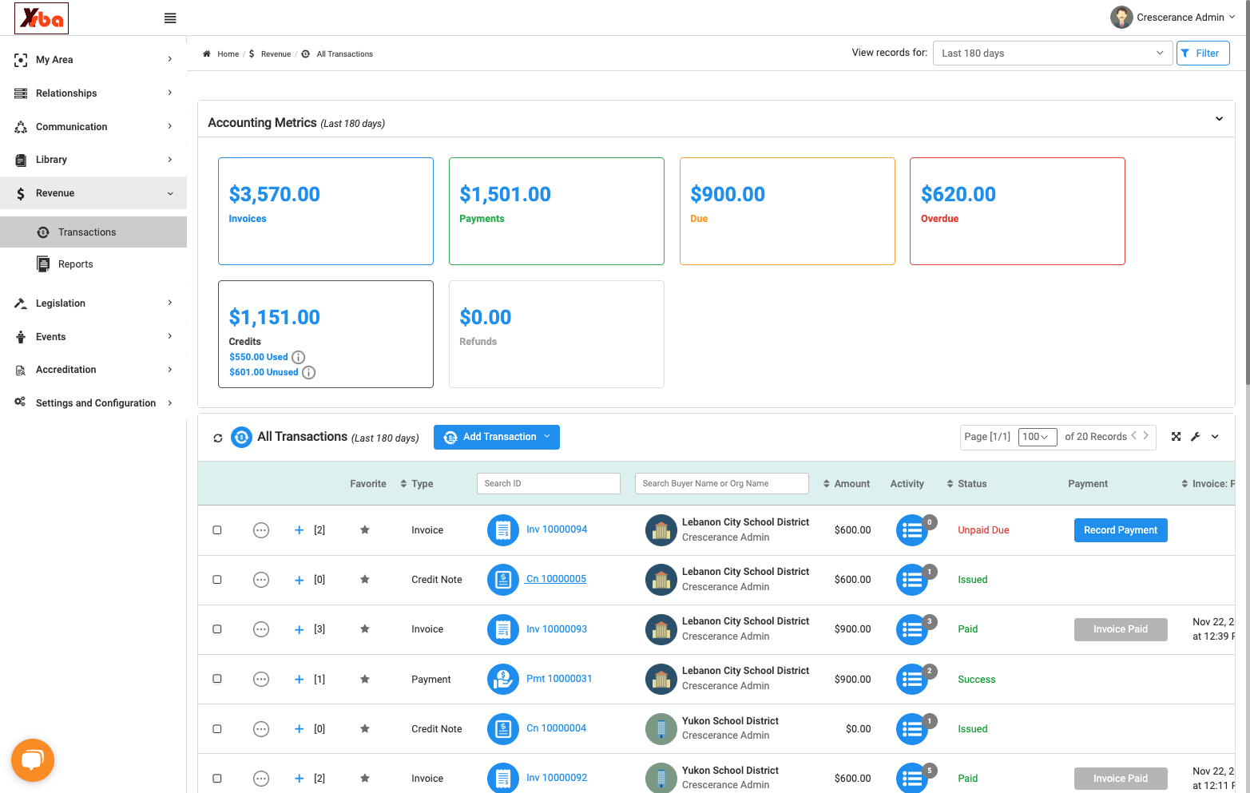Click Record Payment for Inv 10000094
Viewport: 1250px width, 793px height.
1121,530
